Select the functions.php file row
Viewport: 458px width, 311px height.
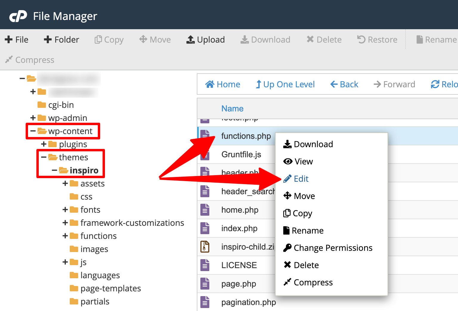(x=246, y=136)
